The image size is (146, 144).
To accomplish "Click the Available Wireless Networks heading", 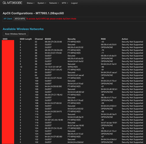I will coord(23,29).
